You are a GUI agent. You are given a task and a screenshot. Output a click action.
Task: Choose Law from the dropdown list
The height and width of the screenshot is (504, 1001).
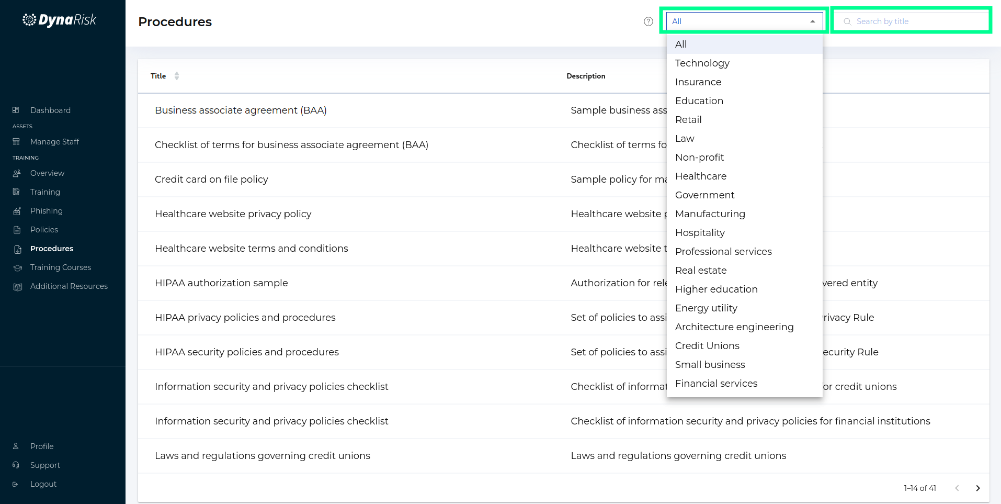[745, 139]
